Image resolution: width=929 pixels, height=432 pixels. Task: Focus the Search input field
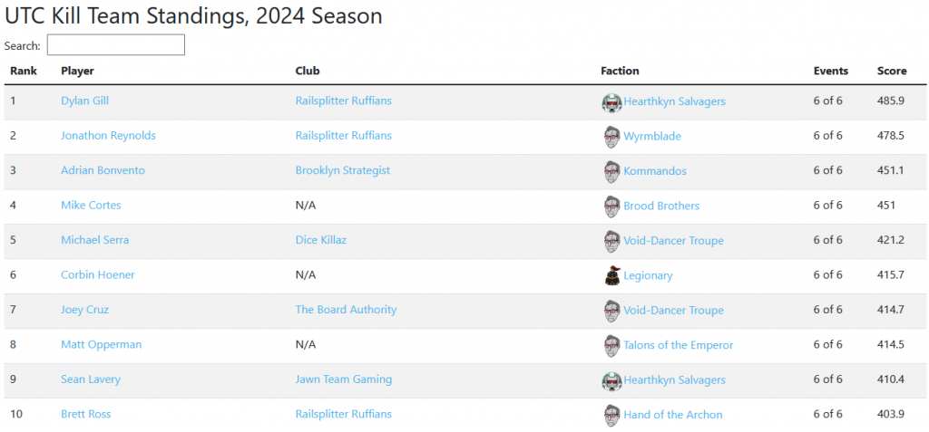(116, 45)
